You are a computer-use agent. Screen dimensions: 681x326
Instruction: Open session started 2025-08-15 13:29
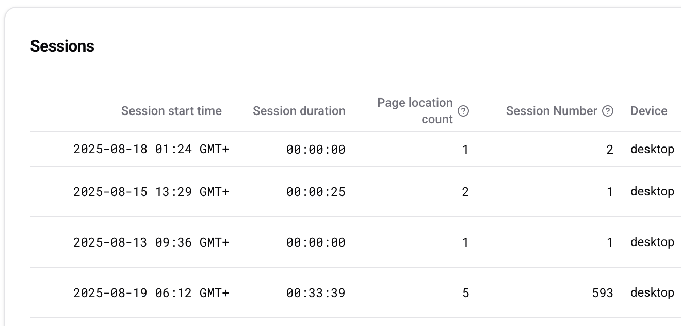click(x=151, y=192)
